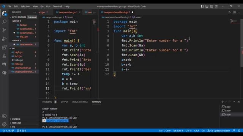Open Explorer views and more actions ellipsis

[x=35, y=12]
